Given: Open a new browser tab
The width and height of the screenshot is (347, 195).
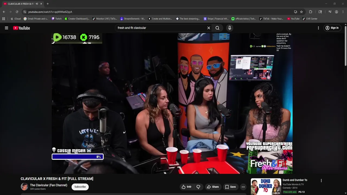Looking at the screenshot, I should point(47,4).
